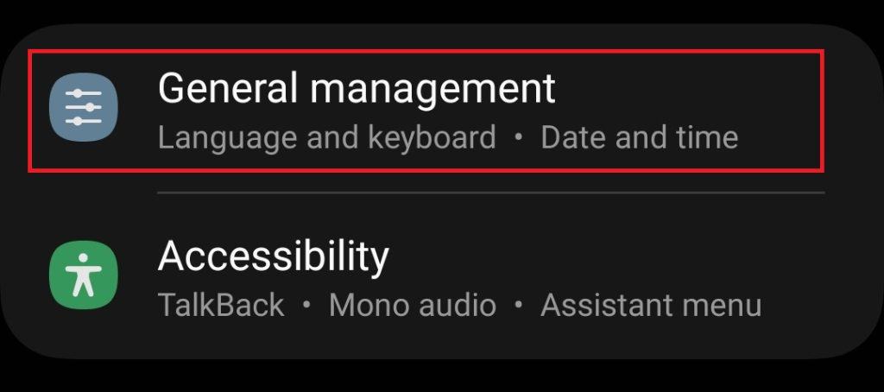Image resolution: width=884 pixels, height=392 pixels.
Task: Open the General management settings title
Action: 357,89
